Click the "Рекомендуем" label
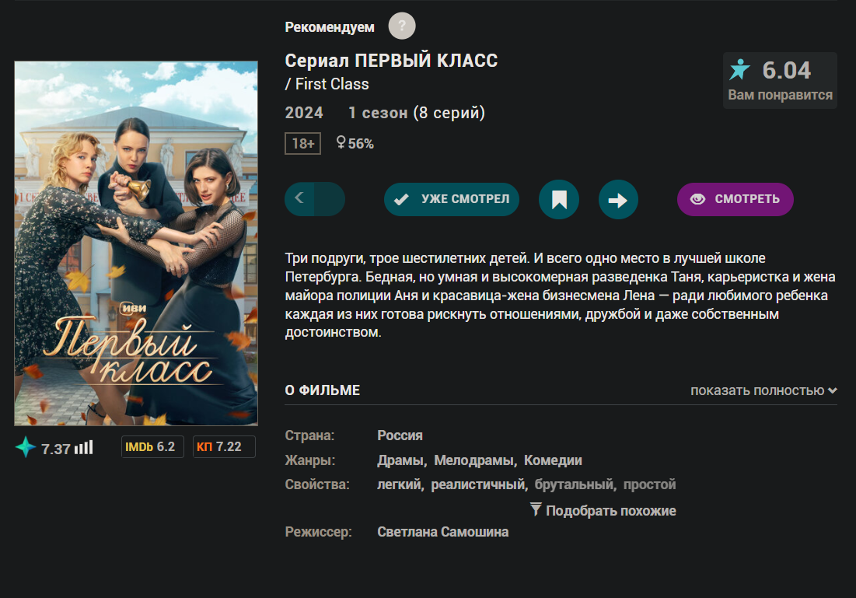The height and width of the screenshot is (598, 856). click(330, 27)
